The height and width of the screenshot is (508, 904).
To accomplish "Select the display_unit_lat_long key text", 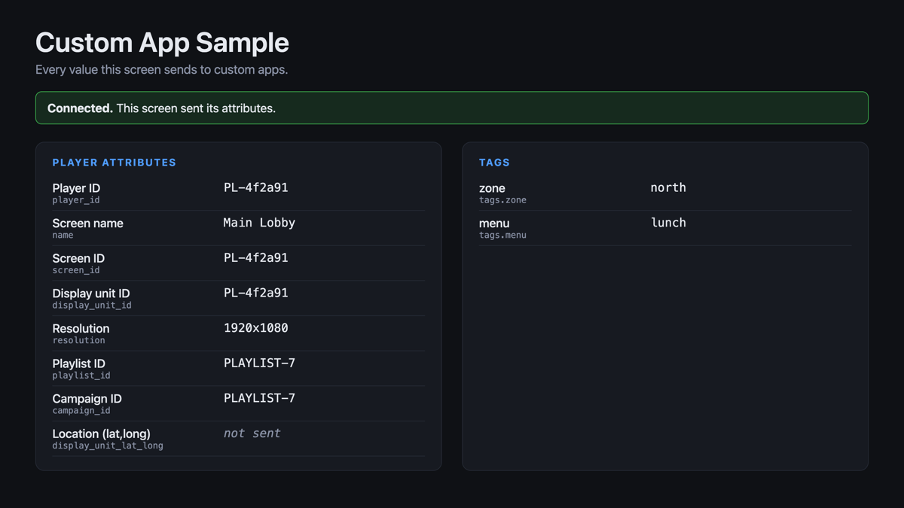I will [x=108, y=446].
